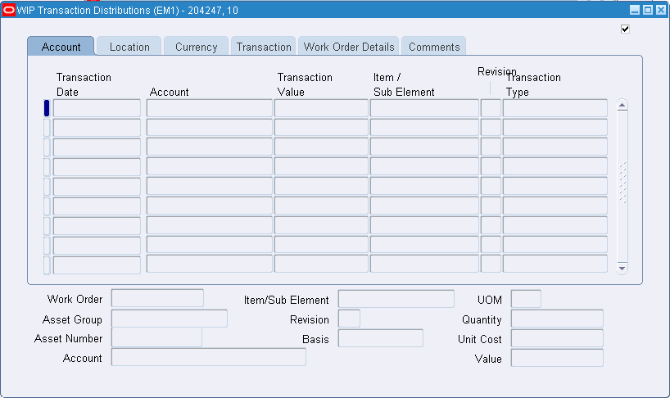This screenshot has width=670, height=398.
Task: Click the Value field
Action: (557, 358)
